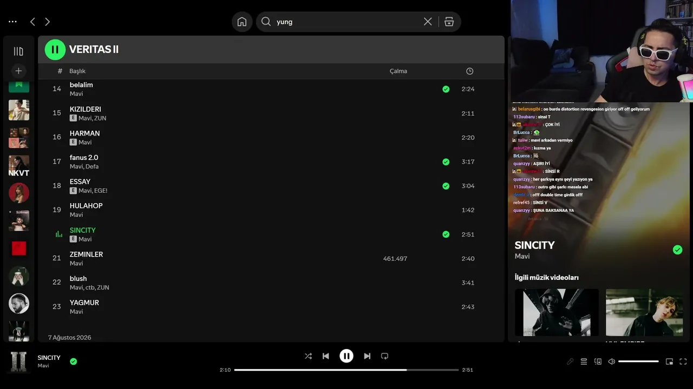Collapse the Your Library sidebar icon
This screenshot has height=389, width=693.
(18, 51)
